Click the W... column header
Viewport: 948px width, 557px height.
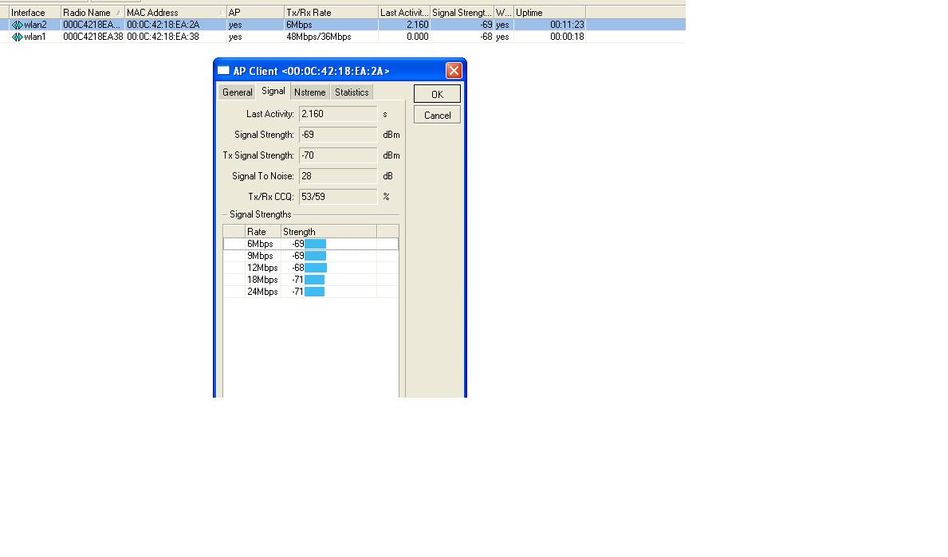coord(504,13)
